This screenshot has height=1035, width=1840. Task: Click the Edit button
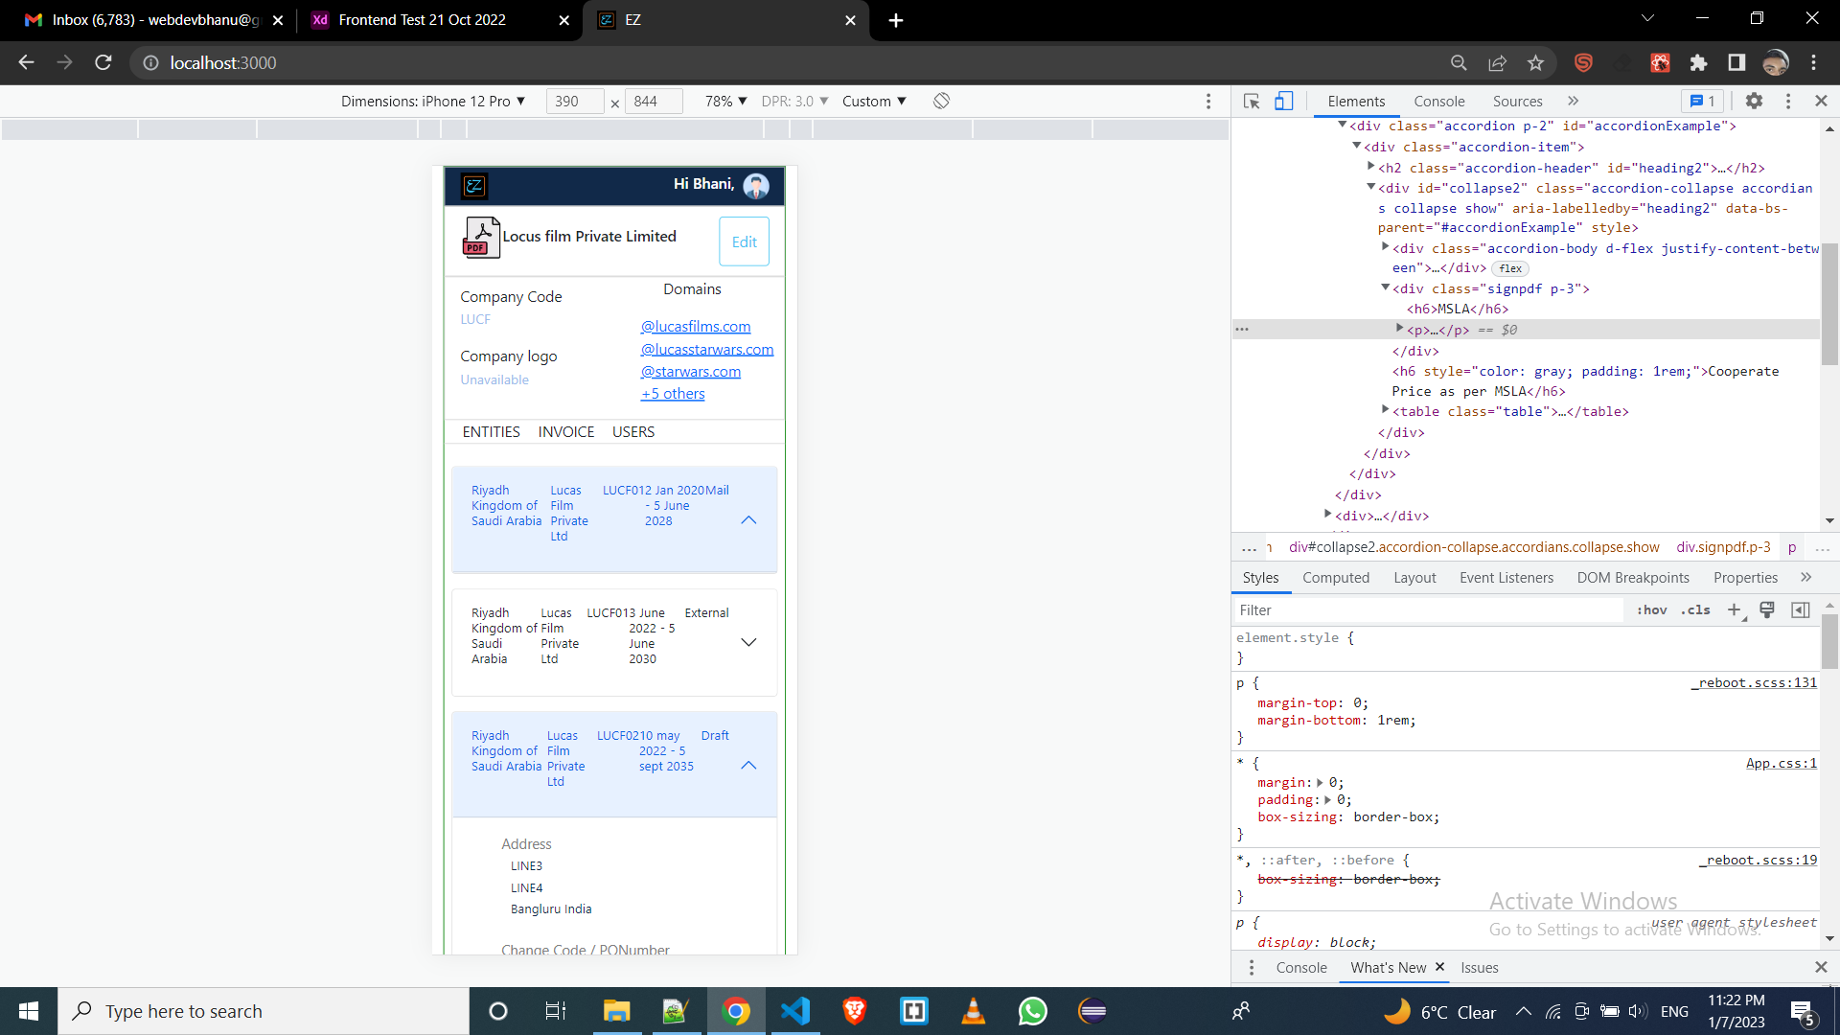click(x=745, y=241)
